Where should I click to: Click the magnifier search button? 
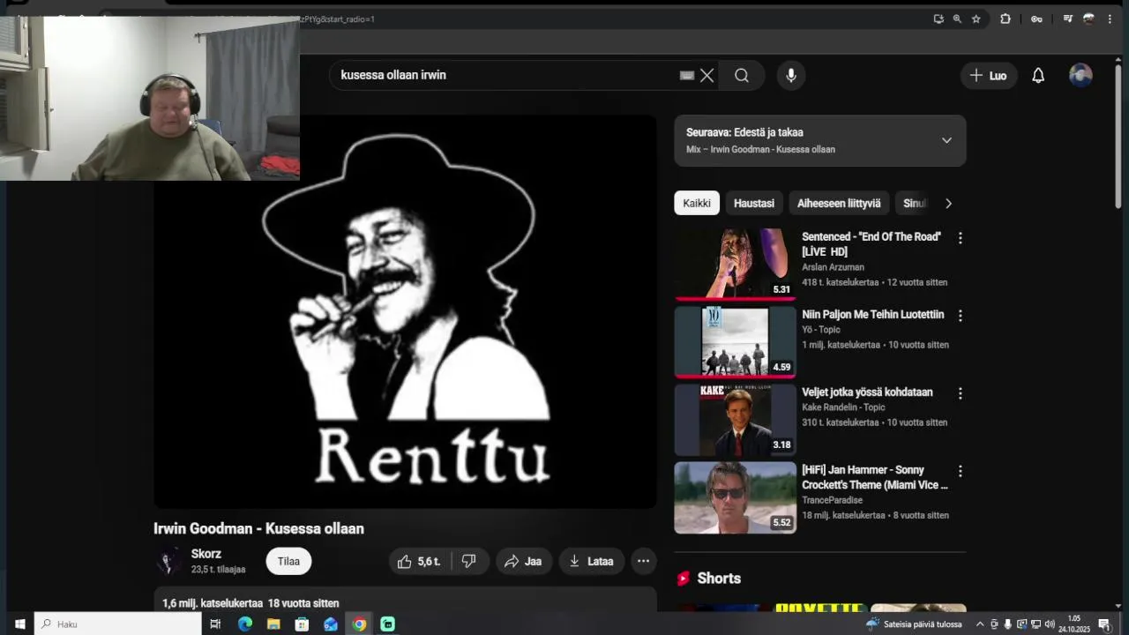[x=742, y=76]
